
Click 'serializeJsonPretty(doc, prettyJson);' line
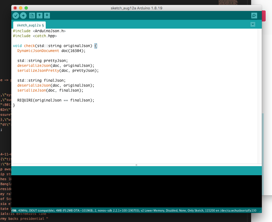pos(58,70)
